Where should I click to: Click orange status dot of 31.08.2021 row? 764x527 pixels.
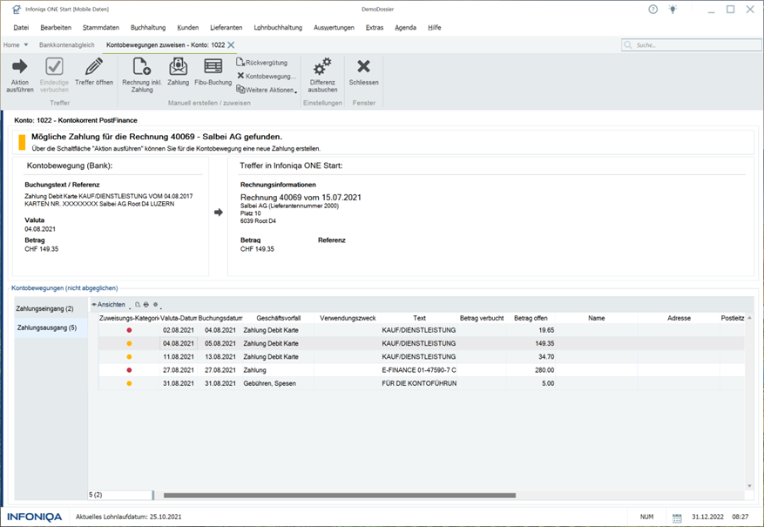click(129, 383)
